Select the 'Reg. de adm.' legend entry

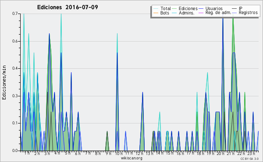coord(215,13)
